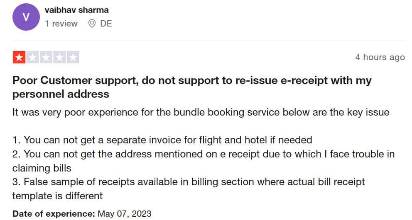Click the second grey rating star
This screenshot has height=220, width=412.
(x=32, y=57)
